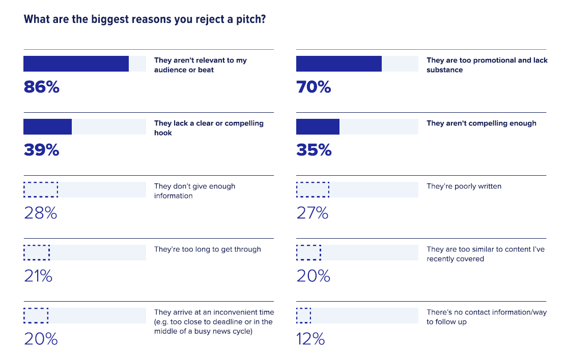The height and width of the screenshot is (357, 567).
Task: Click the solid bar above 35%
Action: click(318, 126)
